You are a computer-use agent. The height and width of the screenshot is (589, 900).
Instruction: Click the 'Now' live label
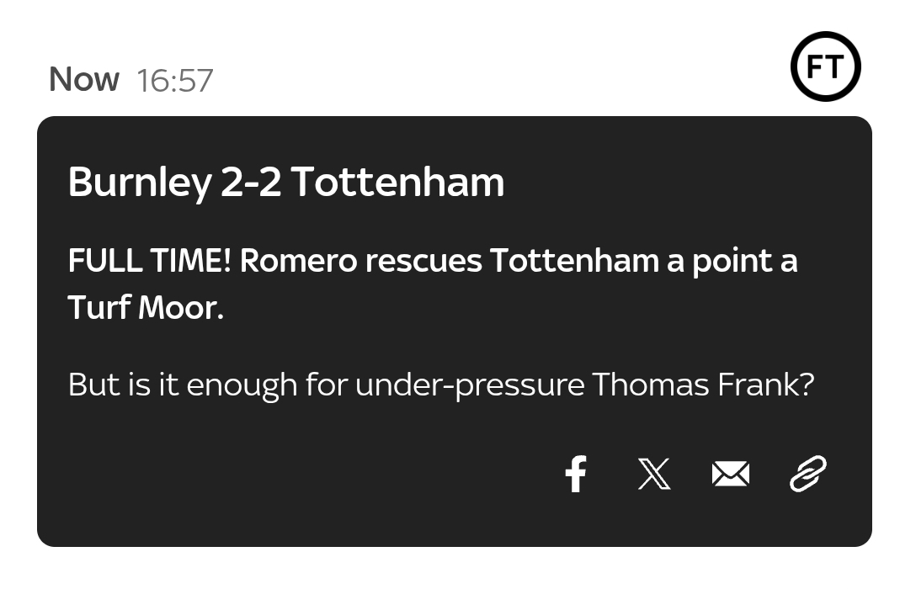pyautogui.click(x=84, y=80)
